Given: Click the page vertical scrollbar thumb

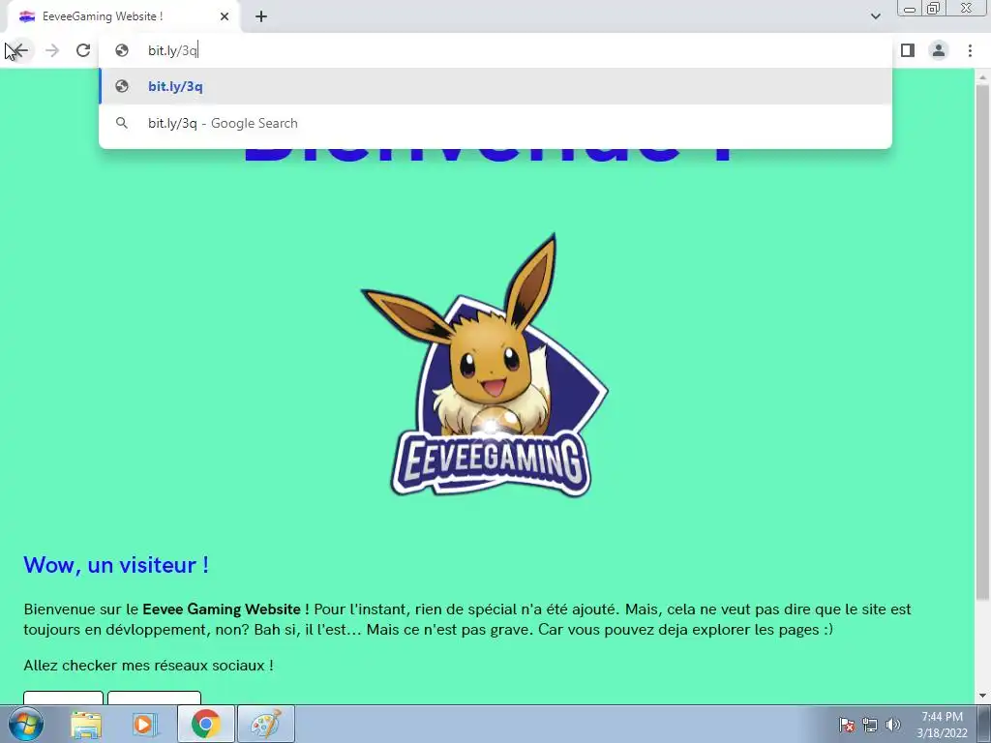Looking at the screenshot, I should click(982, 342).
